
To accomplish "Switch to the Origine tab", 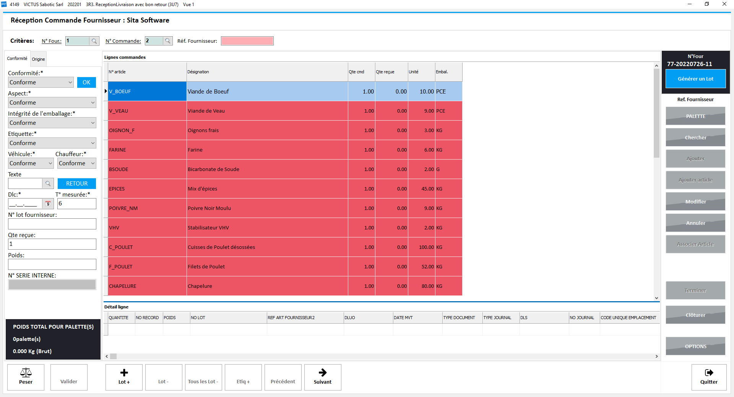I will pyautogui.click(x=38, y=59).
